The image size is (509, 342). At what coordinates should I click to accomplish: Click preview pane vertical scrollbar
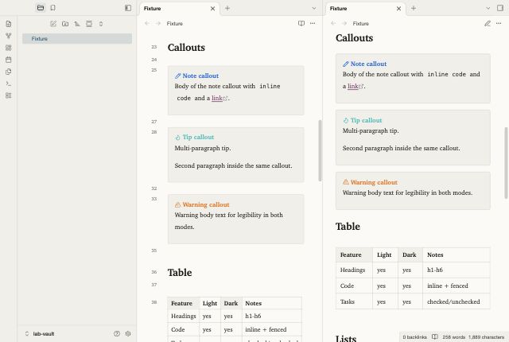click(x=506, y=163)
